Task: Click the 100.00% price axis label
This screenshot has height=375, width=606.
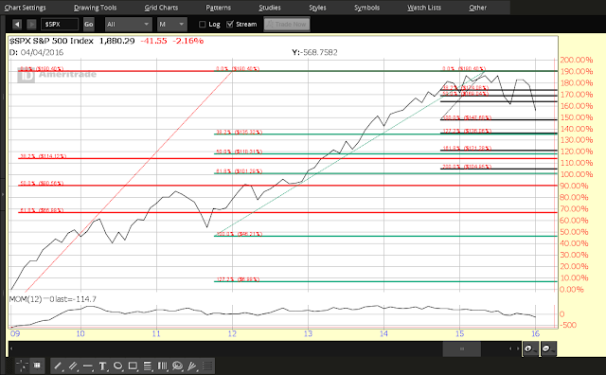Action: click(577, 174)
